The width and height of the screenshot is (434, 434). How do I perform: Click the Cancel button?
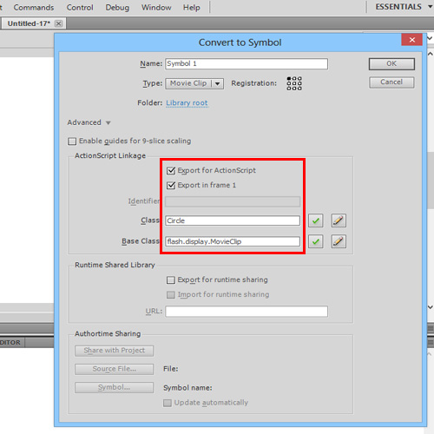coord(391,82)
